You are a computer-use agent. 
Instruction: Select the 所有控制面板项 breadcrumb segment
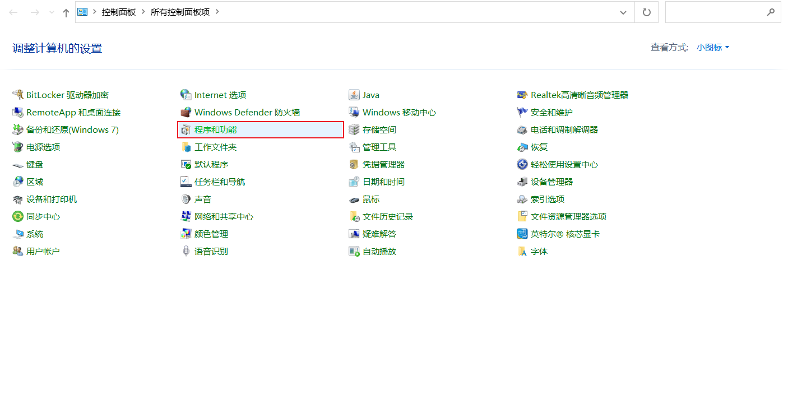point(180,12)
